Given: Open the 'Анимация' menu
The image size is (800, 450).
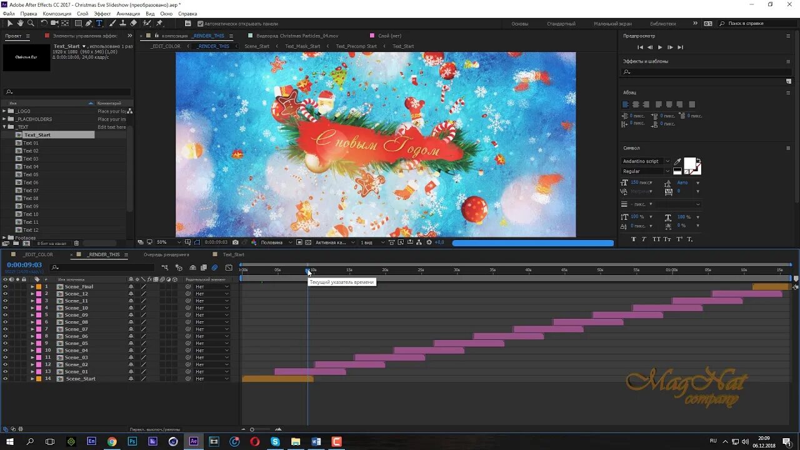Looking at the screenshot, I should (x=128, y=13).
